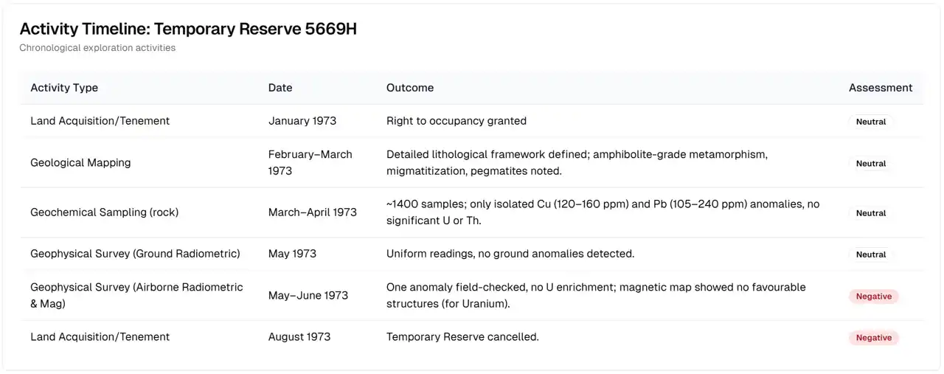
Task: Select Geophysical Survey (Ground Radiometric) activity
Action: click(135, 254)
